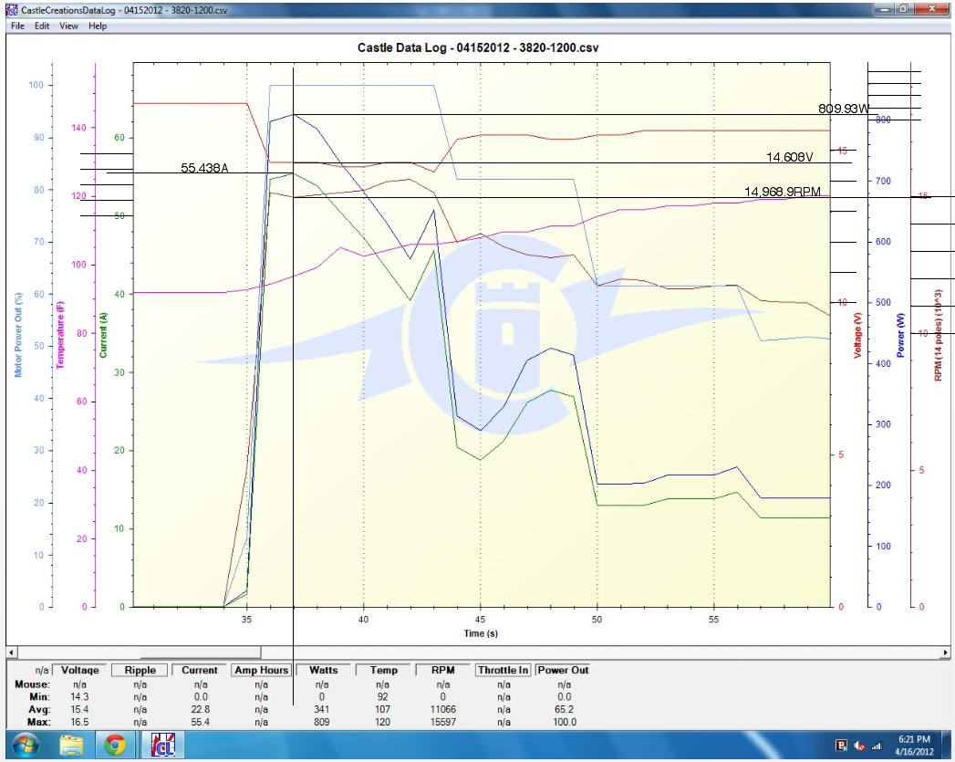Click the average Power Out value 65.2
955x762 pixels.
pos(564,710)
